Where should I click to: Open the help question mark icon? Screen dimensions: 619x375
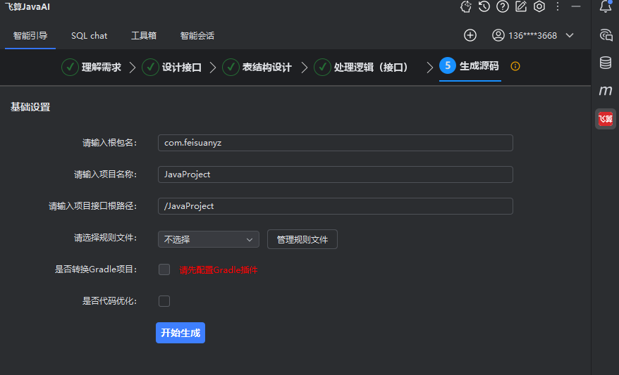pos(503,7)
